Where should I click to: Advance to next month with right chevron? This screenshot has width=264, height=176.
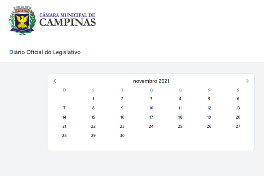247,81
